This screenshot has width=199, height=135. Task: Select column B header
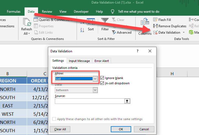[x=8, y=74]
